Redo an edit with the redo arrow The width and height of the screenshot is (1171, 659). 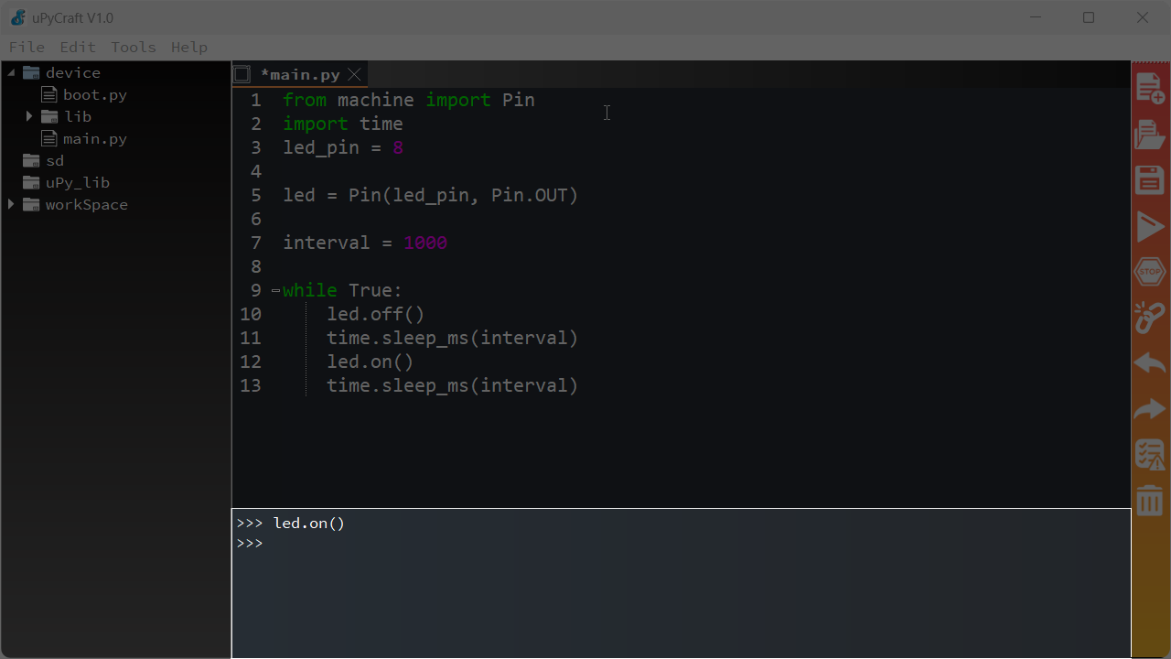(x=1149, y=408)
